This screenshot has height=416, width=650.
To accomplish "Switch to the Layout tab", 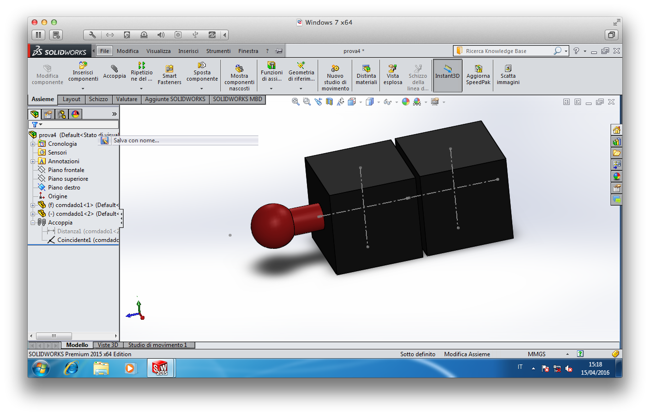I will click(72, 99).
